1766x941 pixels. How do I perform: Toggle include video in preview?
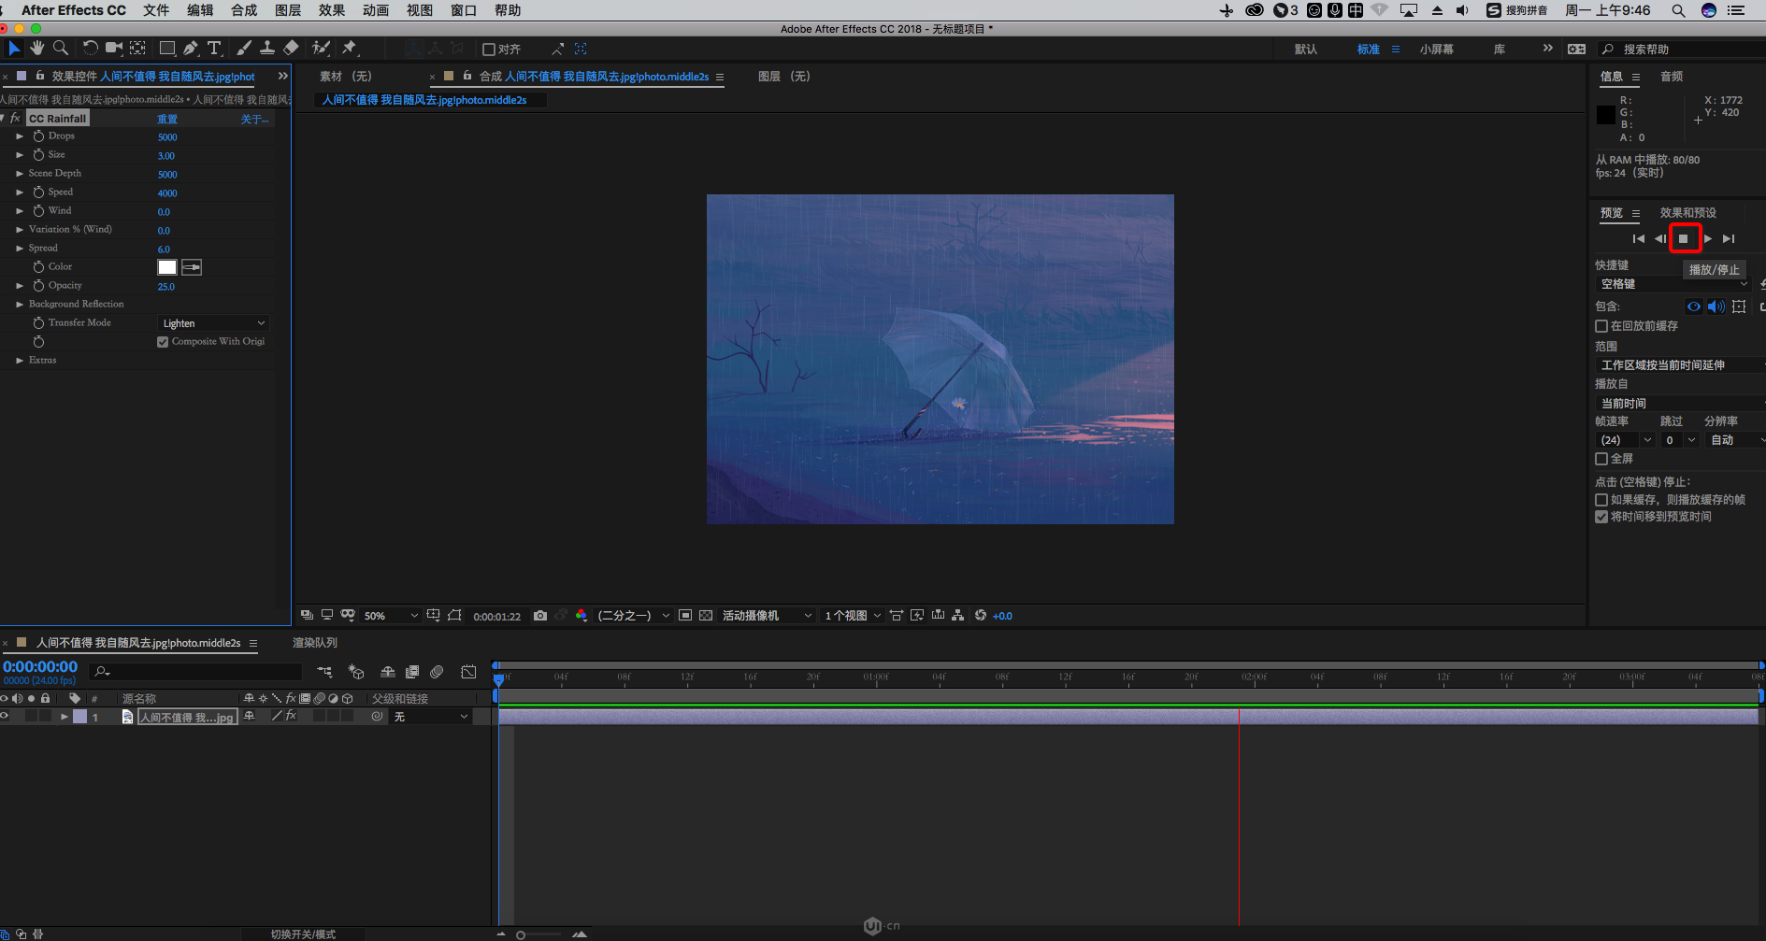coord(1694,307)
